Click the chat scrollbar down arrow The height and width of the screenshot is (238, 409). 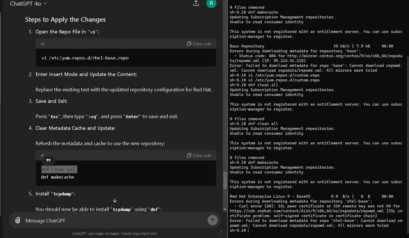pyautogui.click(x=225, y=209)
